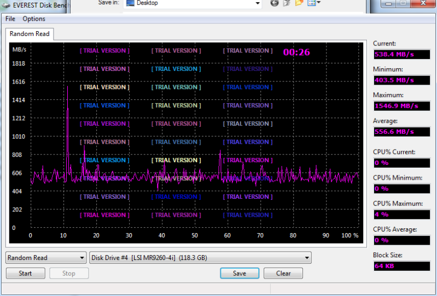Image resolution: width=437 pixels, height=296 pixels.
Task: Click the 50 label on percent axis
Action: (195, 235)
